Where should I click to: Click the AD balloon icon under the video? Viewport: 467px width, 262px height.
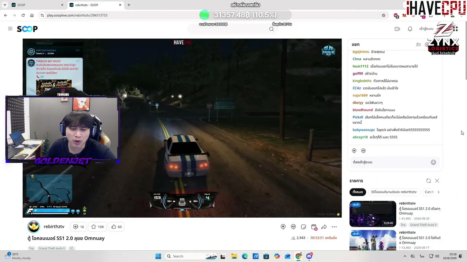click(x=293, y=227)
